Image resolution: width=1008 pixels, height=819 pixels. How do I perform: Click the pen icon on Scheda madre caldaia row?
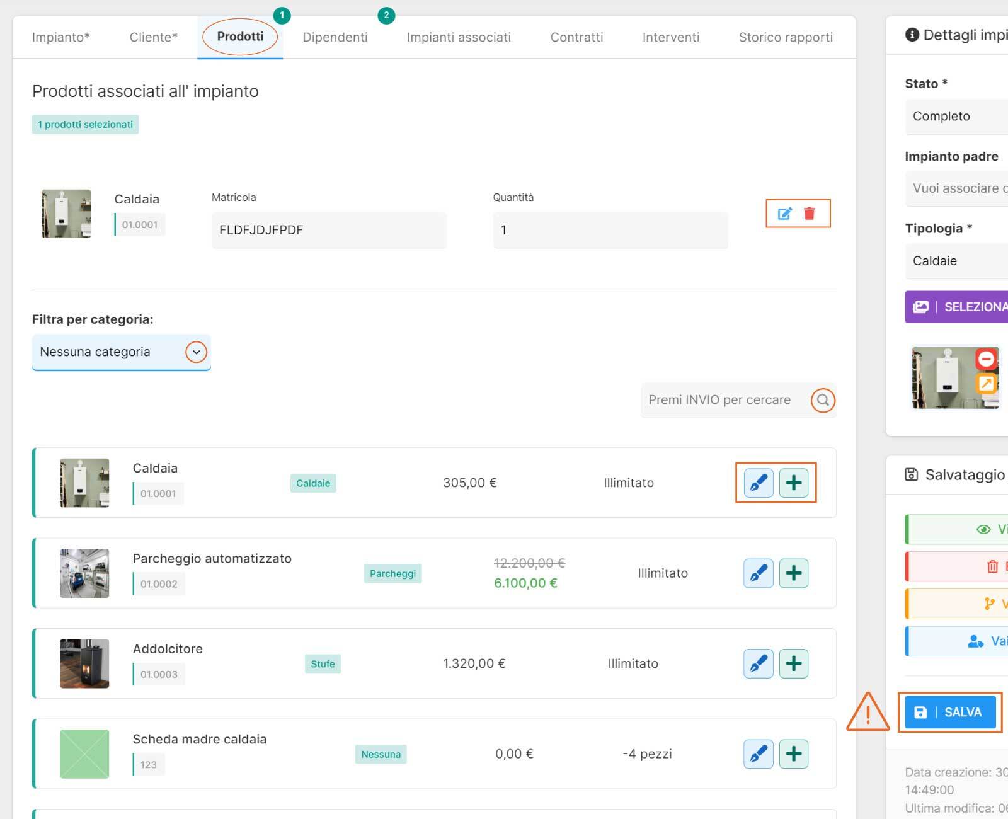pyautogui.click(x=759, y=754)
